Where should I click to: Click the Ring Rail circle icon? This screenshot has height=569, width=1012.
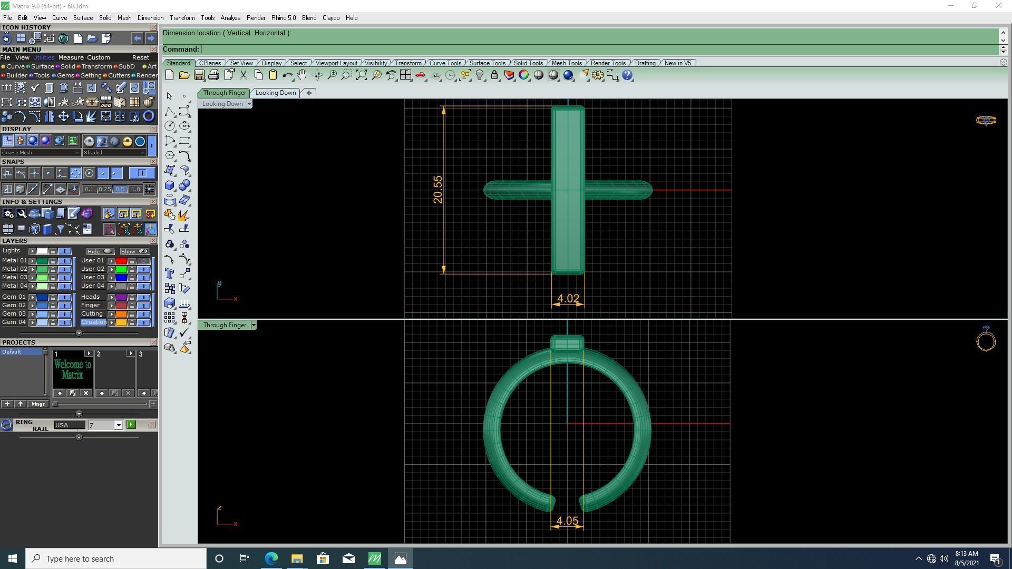click(x=7, y=425)
